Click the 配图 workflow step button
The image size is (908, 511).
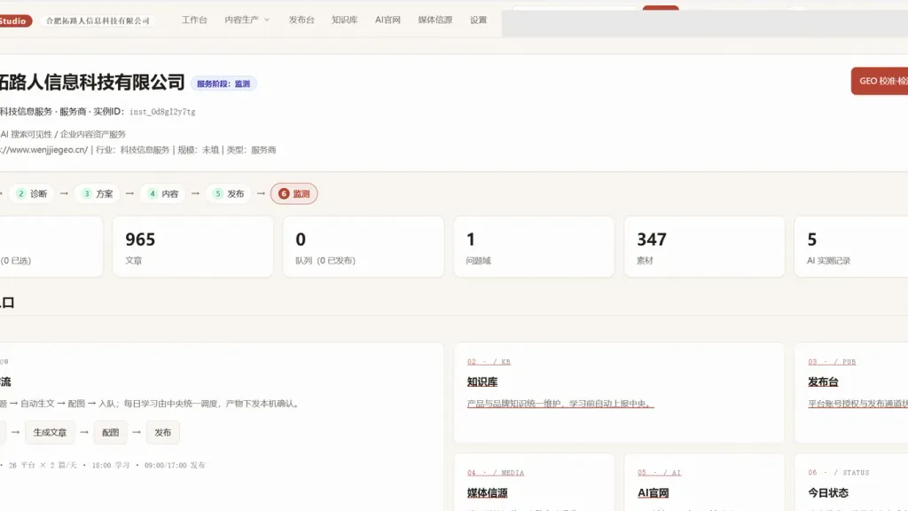click(111, 432)
